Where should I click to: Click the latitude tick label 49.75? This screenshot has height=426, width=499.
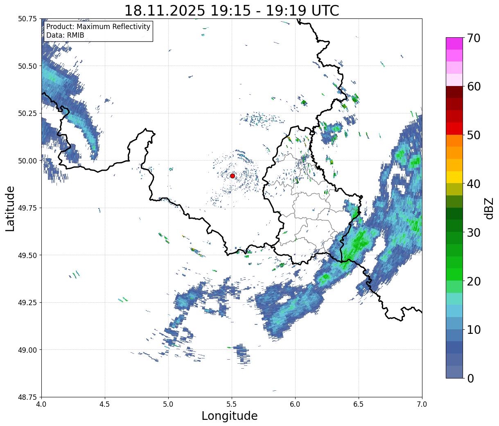tap(28, 208)
